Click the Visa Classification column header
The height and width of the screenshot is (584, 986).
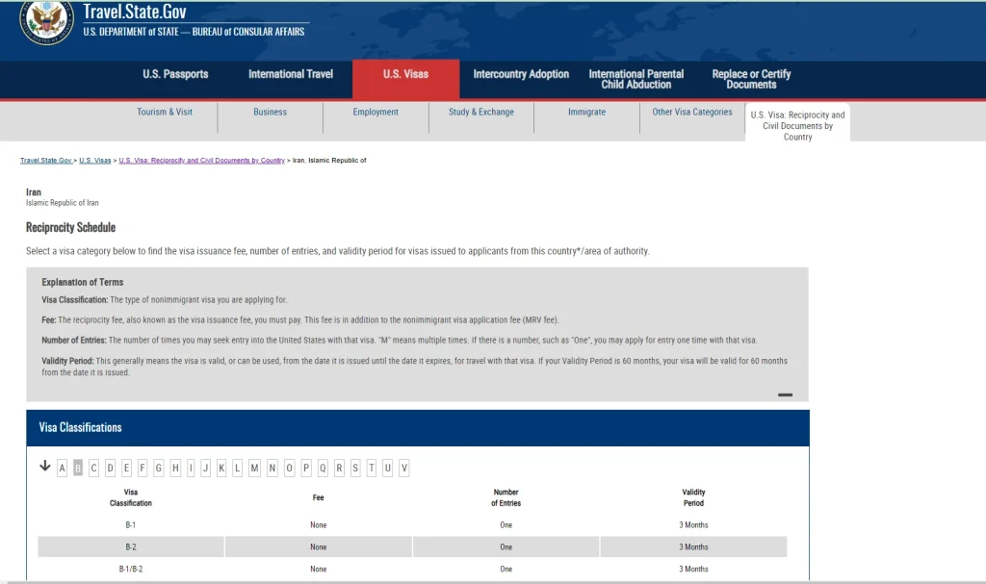coord(131,497)
